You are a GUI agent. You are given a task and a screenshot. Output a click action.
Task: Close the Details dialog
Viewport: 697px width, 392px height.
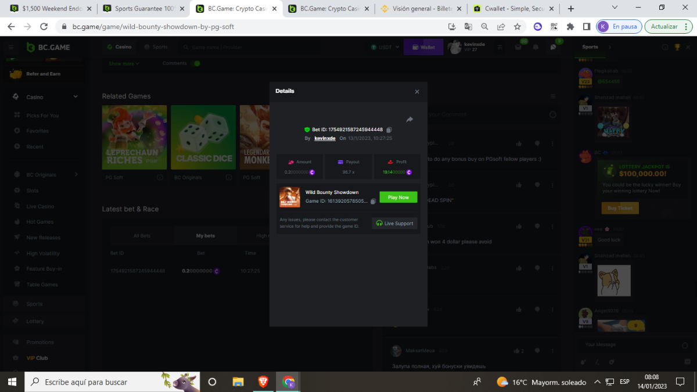pyautogui.click(x=417, y=92)
